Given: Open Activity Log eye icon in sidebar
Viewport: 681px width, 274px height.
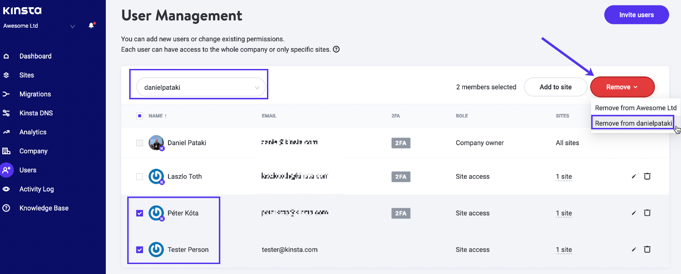Looking at the screenshot, I should (6, 189).
